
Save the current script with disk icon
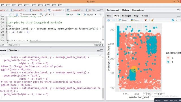[17, 14]
